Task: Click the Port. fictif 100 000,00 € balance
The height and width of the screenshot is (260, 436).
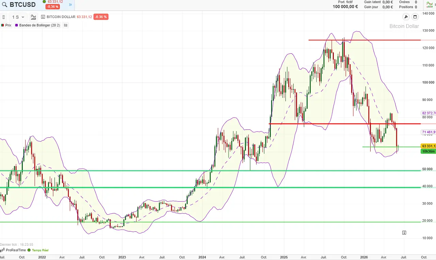Action: pos(345,7)
